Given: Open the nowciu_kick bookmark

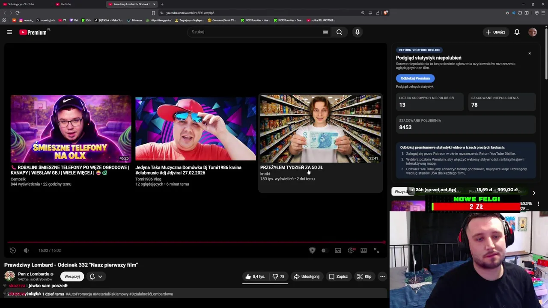Looking at the screenshot, I should pos(46,20).
